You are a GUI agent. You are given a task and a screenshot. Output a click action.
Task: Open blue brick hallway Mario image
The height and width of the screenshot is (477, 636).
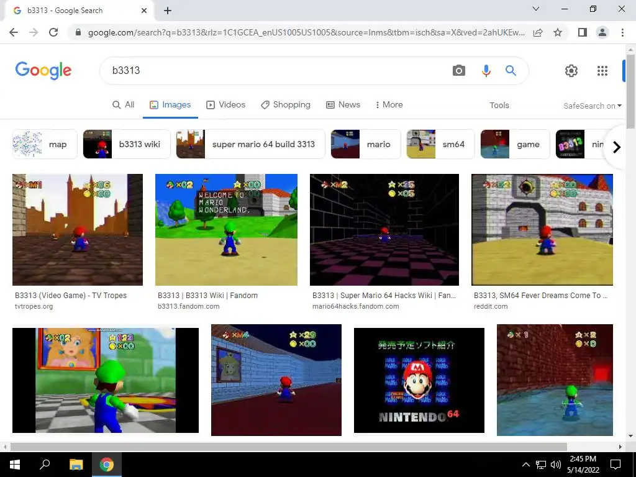[x=276, y=380]
